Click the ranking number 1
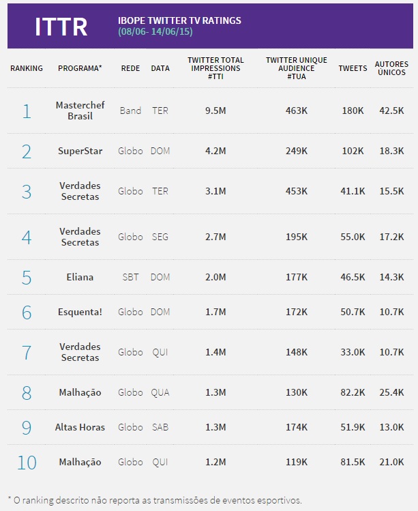This screenshot has width=418, height=511. (x=27, y=111)
